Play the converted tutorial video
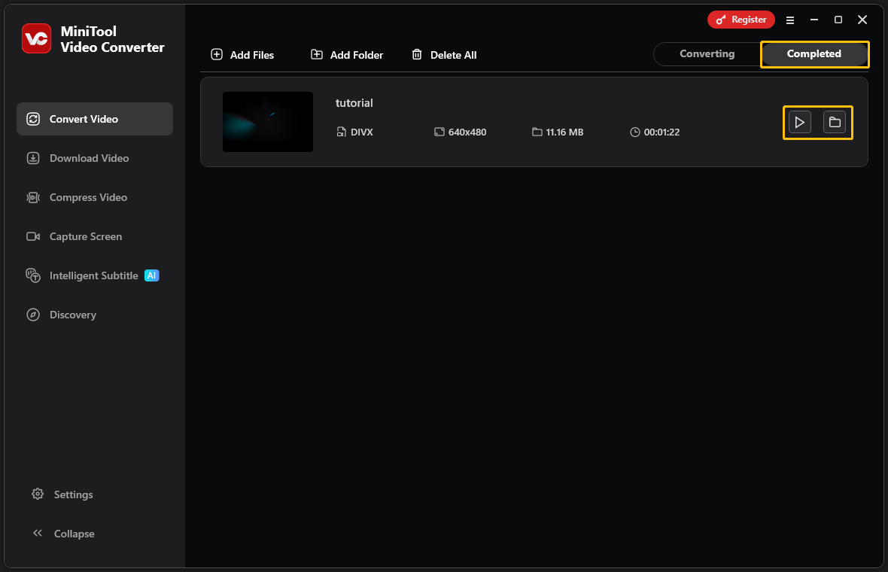 point(799,122)
